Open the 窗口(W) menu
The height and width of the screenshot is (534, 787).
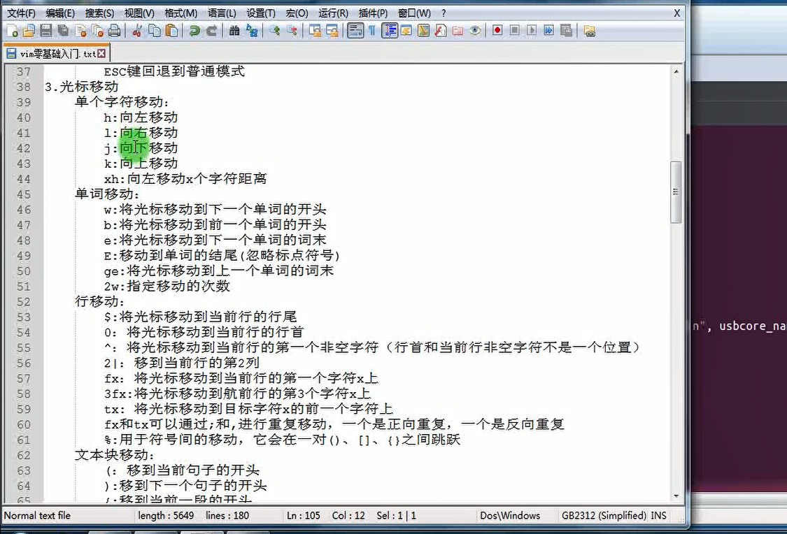tap(414, 13)
